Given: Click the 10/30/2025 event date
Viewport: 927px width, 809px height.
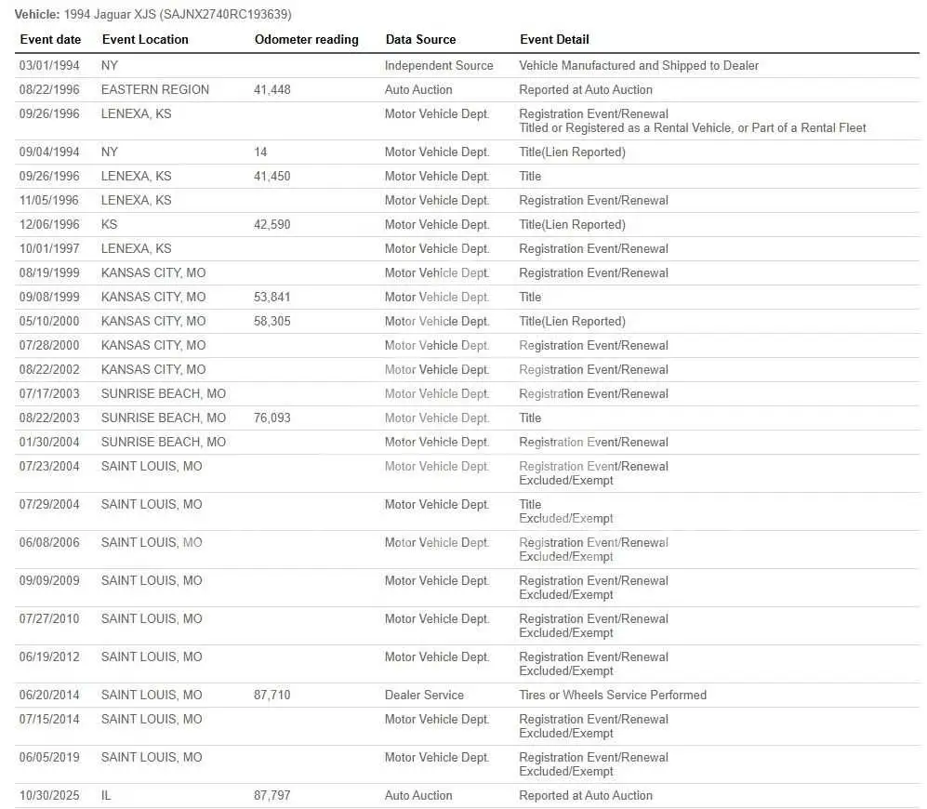Looking at the screenshot, I should [49, 796].
